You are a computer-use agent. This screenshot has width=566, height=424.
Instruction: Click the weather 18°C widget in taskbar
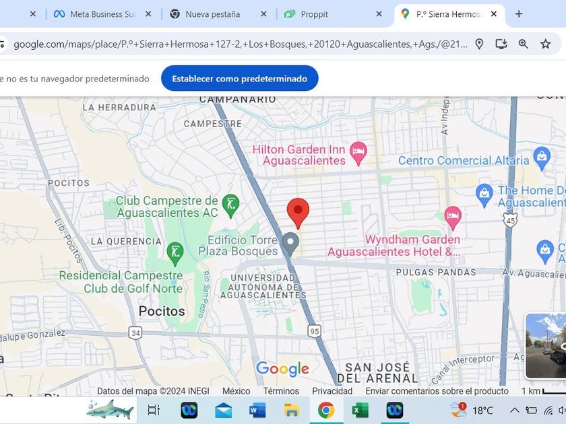click(x=472, y=411)
